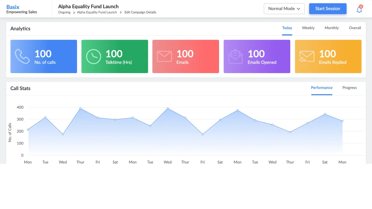The height and width of the screenshot is (209, 372).
Task: Click the red notification count badge
Action: click(361, 7)
